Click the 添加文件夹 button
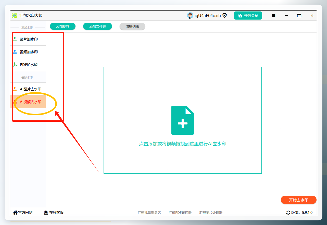 (x=97, y=26)
